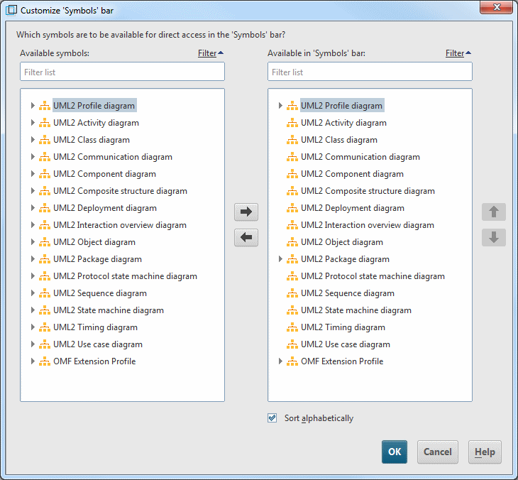Image resolution: width=518 pixels, height=480 pixels.
Task: Click UML2 Interaction overview diagram icon in left list
Action: tap(45, 225)
